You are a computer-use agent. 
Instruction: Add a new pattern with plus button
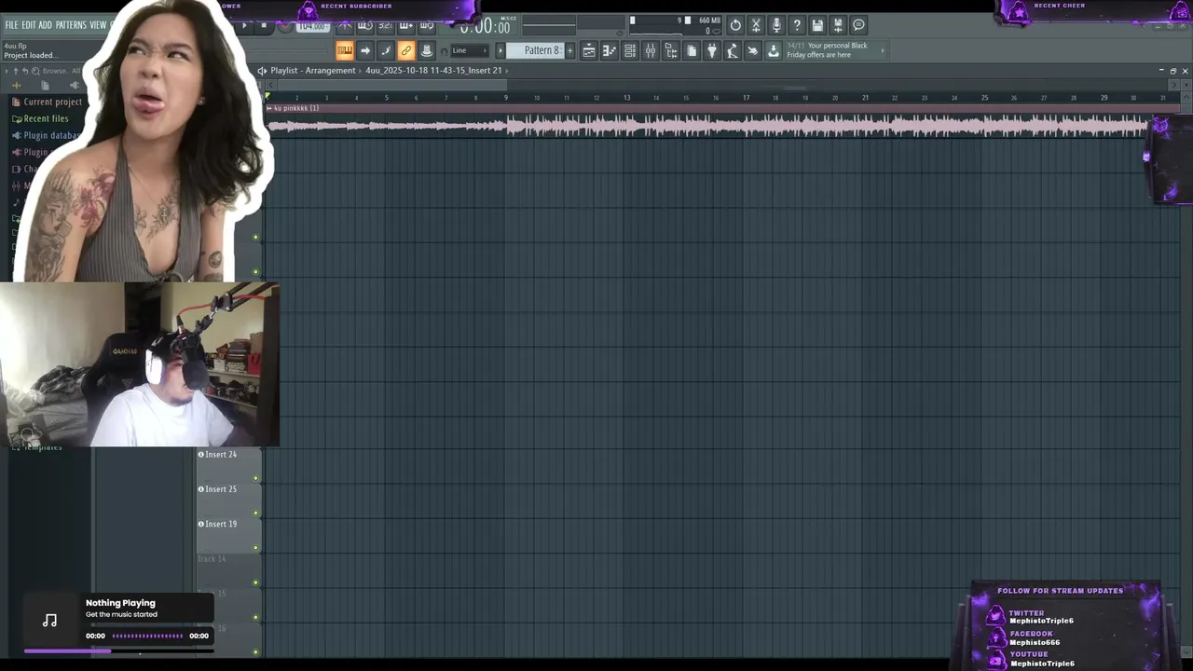(570, 50)
